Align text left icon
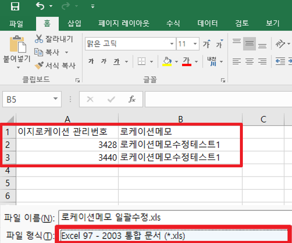Image resolution: width=292 pixels, height=243 pixels. tap(237, 61)
